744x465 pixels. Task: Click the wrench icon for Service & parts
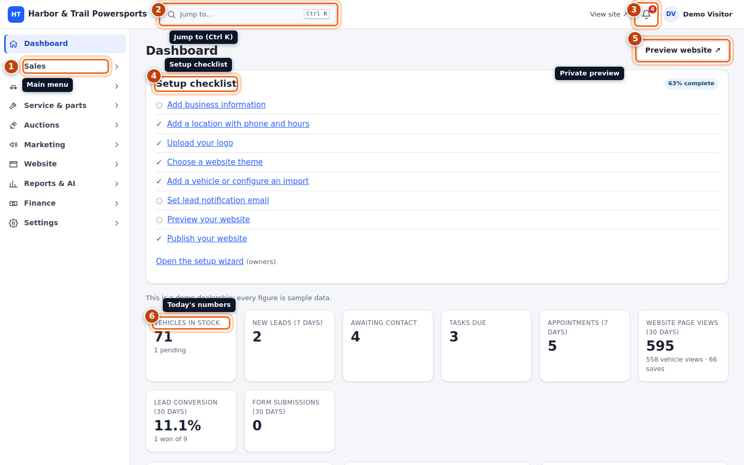13,105
